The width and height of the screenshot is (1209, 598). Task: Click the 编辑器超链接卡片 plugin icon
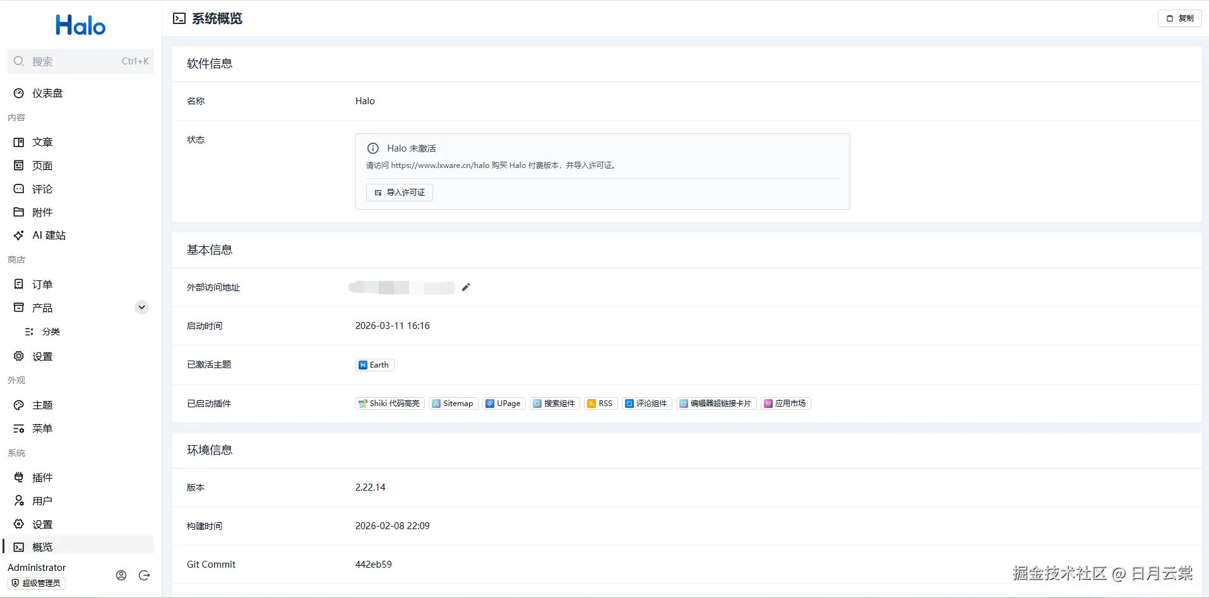click(684, 404)
